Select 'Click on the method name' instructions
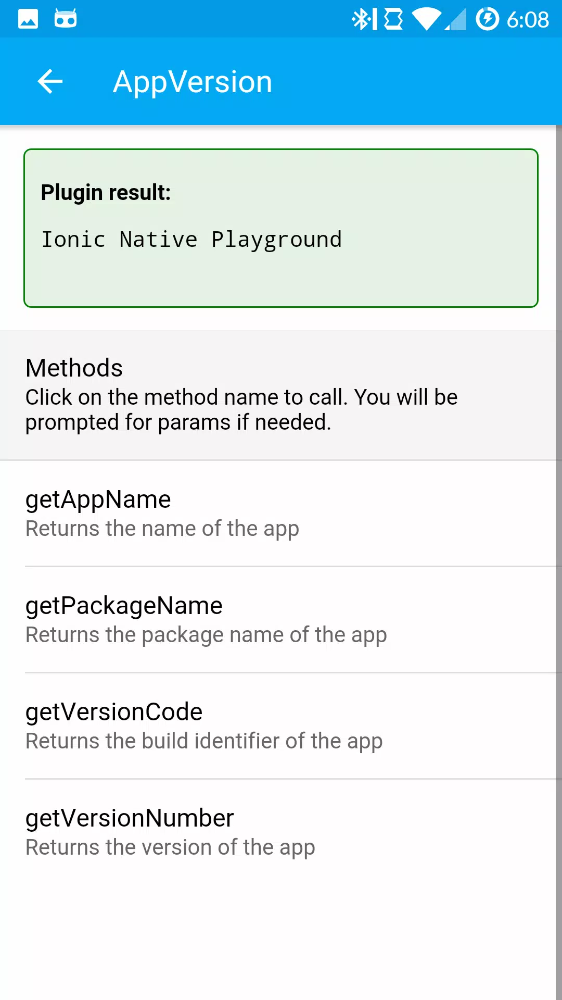The height and width of the screenshot is (1000, 562). click(x=241, y=409)
